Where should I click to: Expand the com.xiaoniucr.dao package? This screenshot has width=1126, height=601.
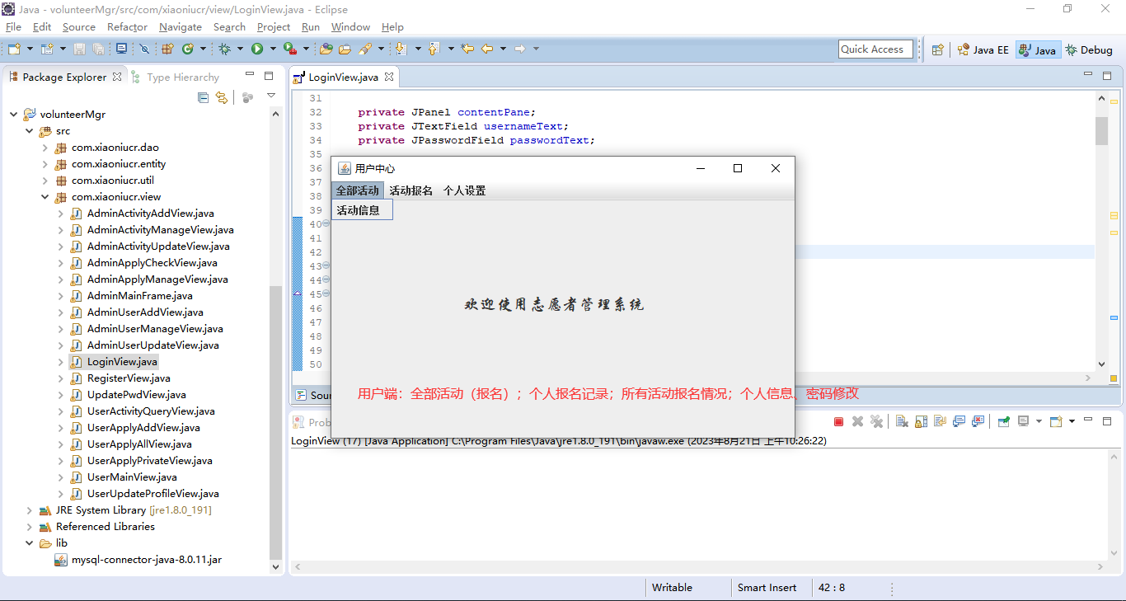click(x=45, y=148)
